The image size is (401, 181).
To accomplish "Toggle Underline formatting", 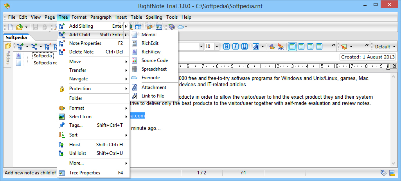I will [x=244, y=46].
